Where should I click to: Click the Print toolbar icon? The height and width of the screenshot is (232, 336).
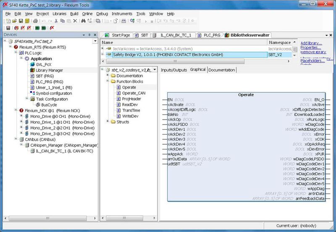click(35, 21)
